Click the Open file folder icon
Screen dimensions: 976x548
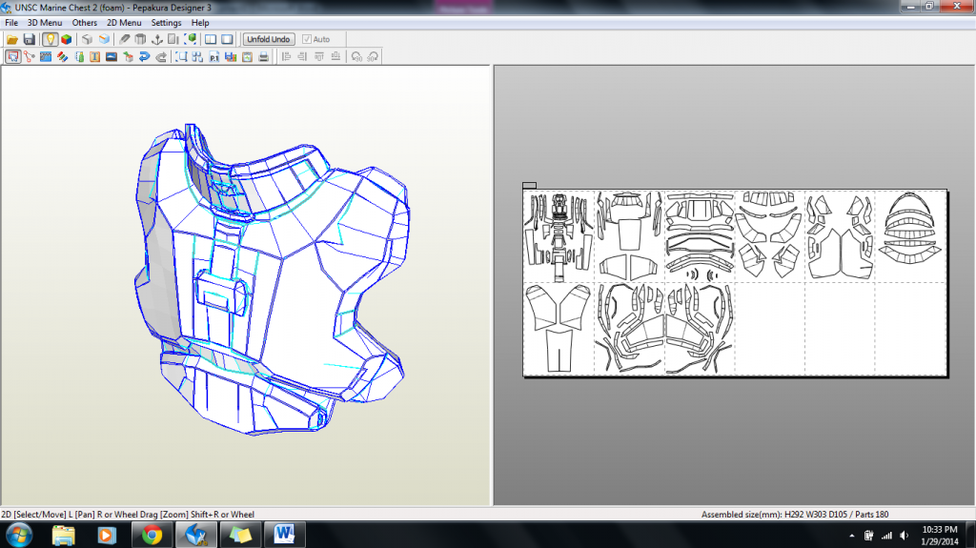pyautogui.click(x=11, y=39)
